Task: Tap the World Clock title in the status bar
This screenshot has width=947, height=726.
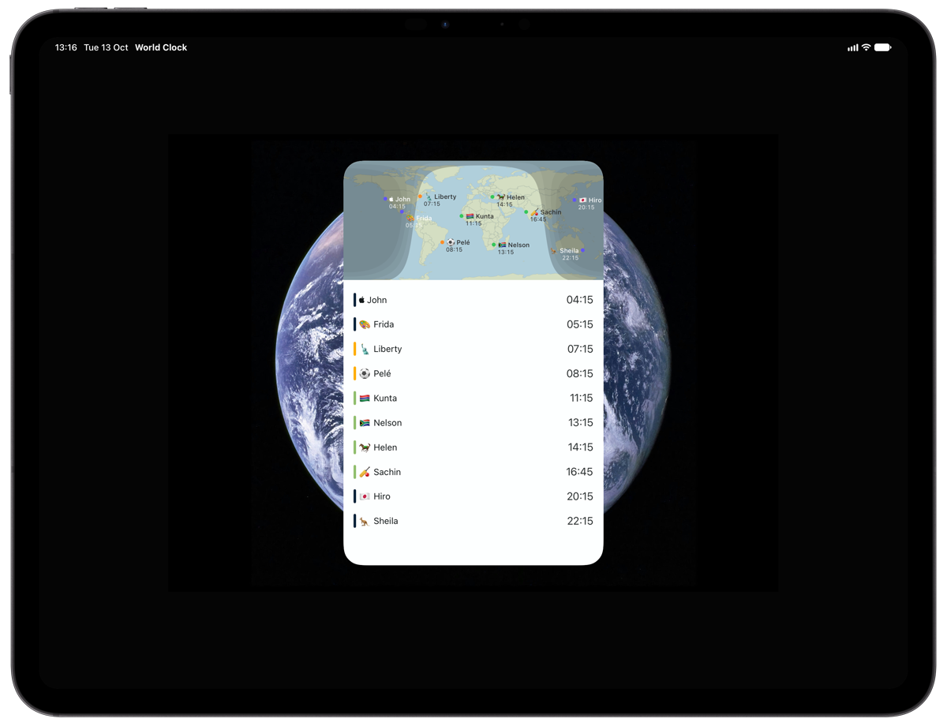Action: [x=161, y=47]
